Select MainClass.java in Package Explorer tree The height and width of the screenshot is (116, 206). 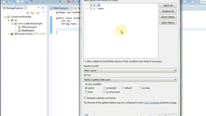(29, 27)
